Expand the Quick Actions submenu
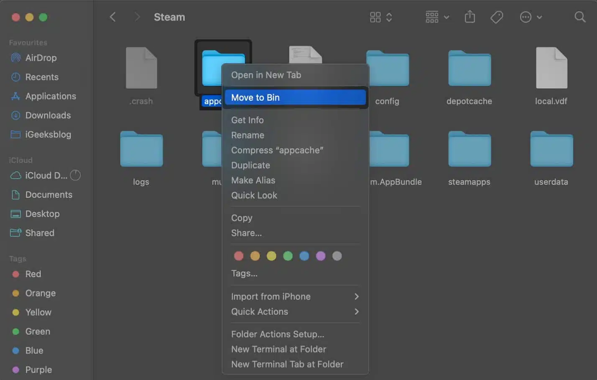 click(x=260, y=311)
